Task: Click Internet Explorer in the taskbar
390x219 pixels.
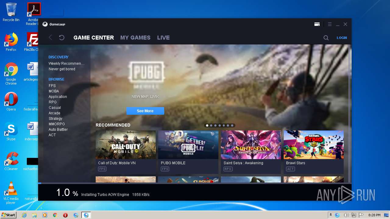Action: coord(24,215)
